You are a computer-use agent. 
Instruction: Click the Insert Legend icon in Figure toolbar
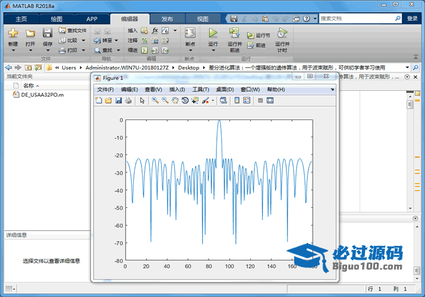tap(247, 100)
